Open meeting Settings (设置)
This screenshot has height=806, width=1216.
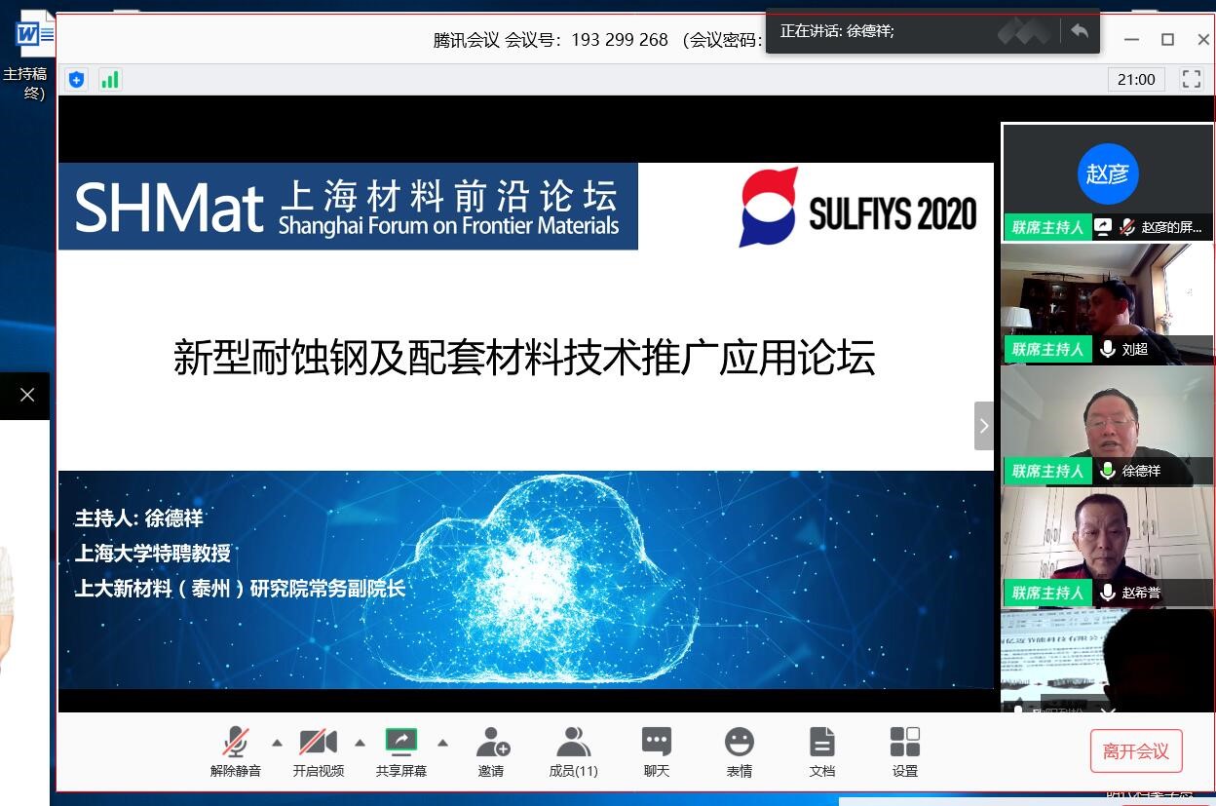(x=905, y=744)
